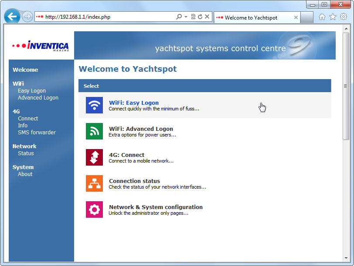The image size is (354, 266).
Task: Click the orange Connection status network icon
Action: coord(94,183)
